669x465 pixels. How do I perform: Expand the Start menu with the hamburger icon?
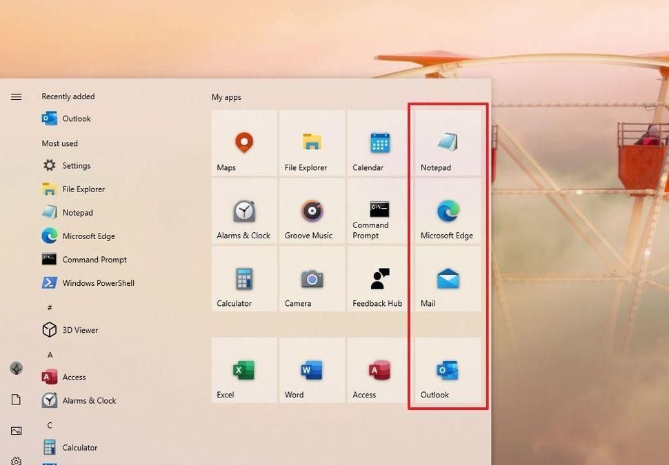point(16,96)
